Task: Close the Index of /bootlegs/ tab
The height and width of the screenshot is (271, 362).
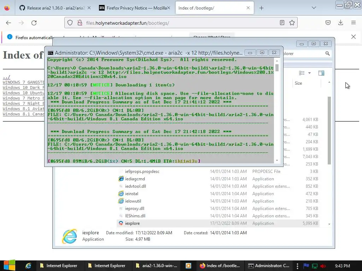Action: coord(248,8)
